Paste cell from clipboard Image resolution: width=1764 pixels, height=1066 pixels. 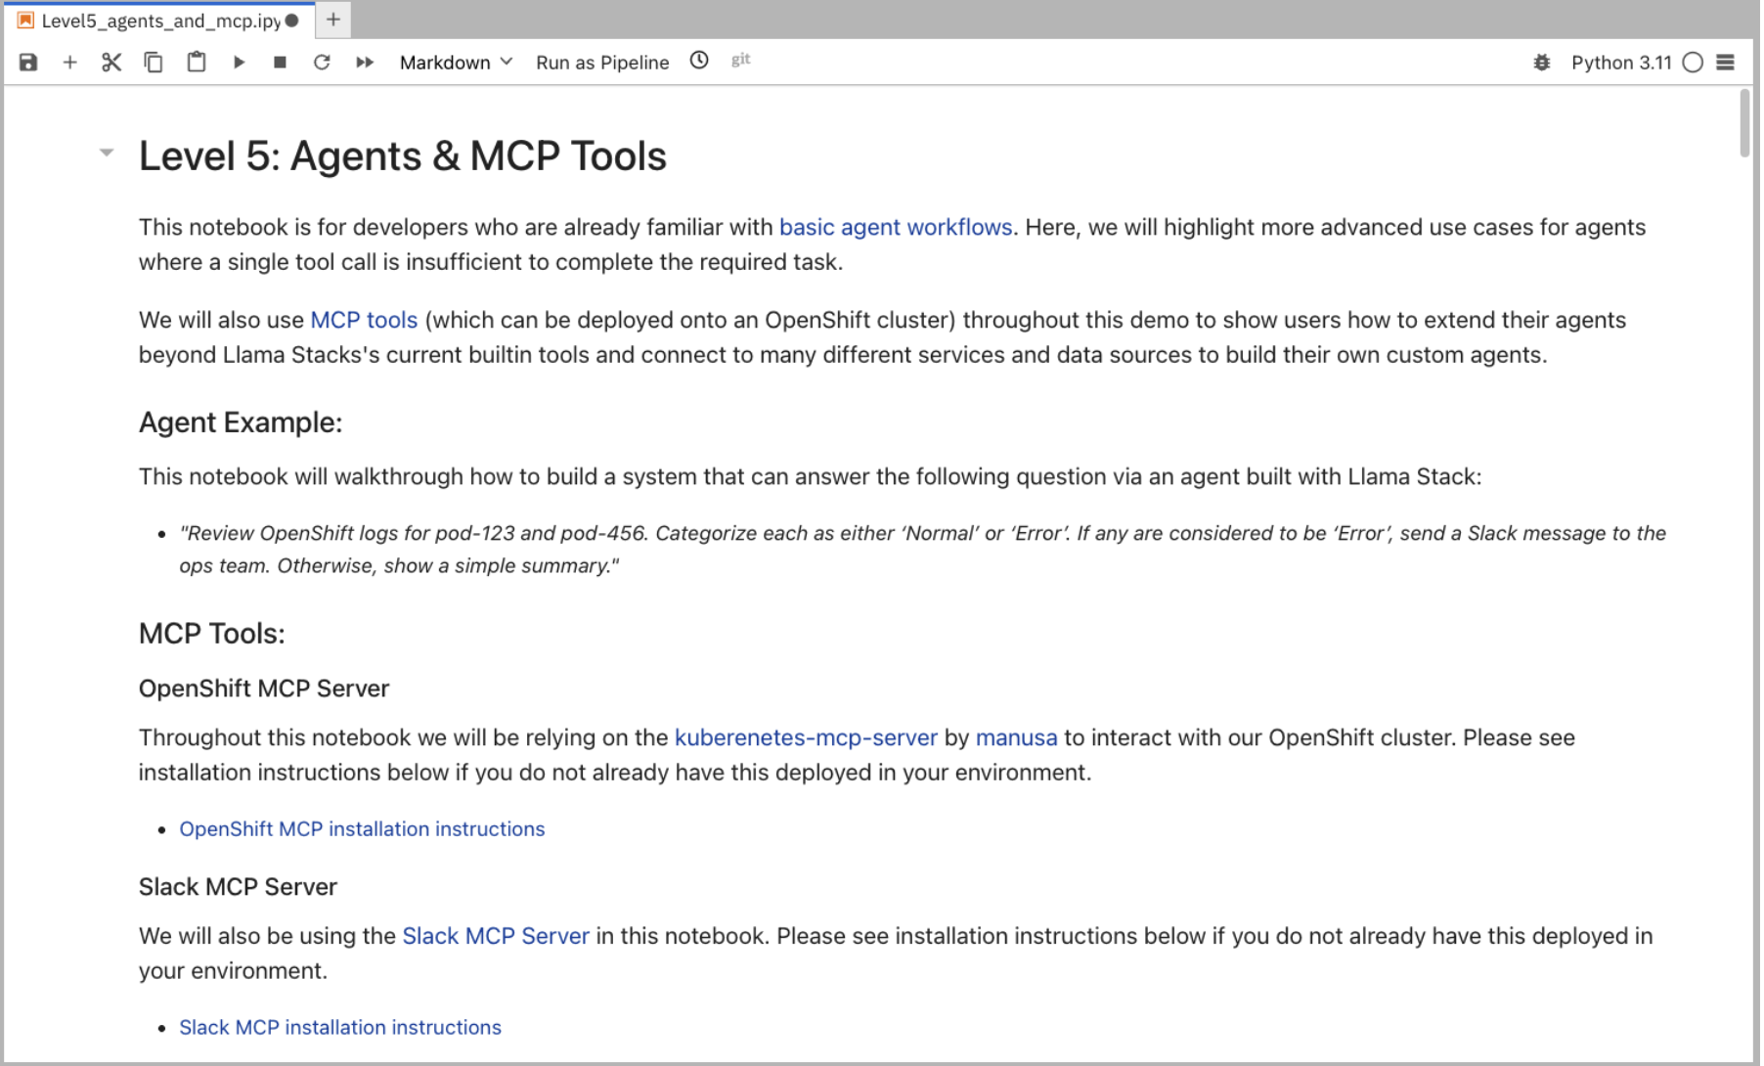tap(197, 63)
